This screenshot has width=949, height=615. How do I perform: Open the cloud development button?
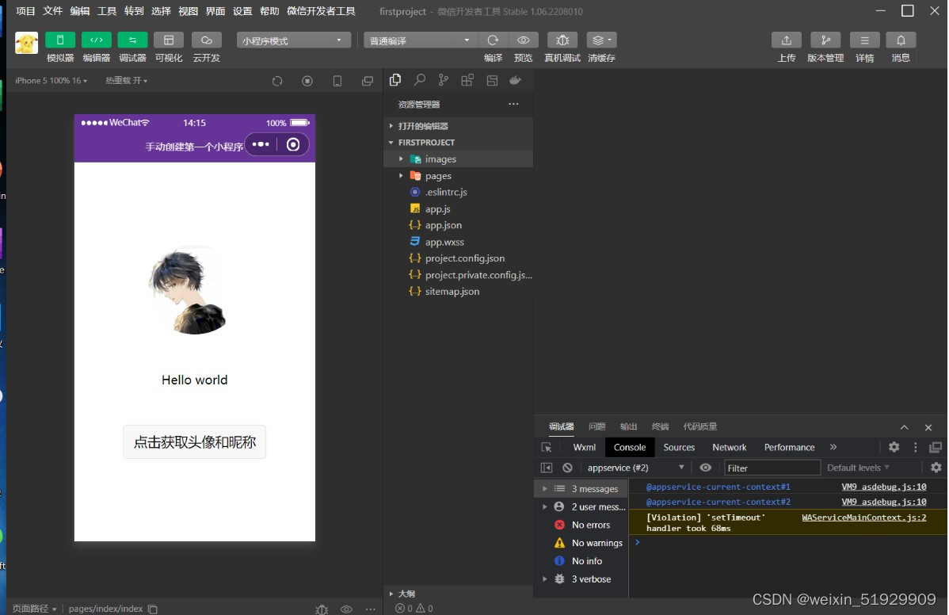pos(207,40)
